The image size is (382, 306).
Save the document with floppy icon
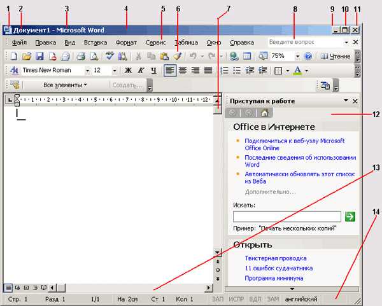pyautogui.click(x=39, y=57)
